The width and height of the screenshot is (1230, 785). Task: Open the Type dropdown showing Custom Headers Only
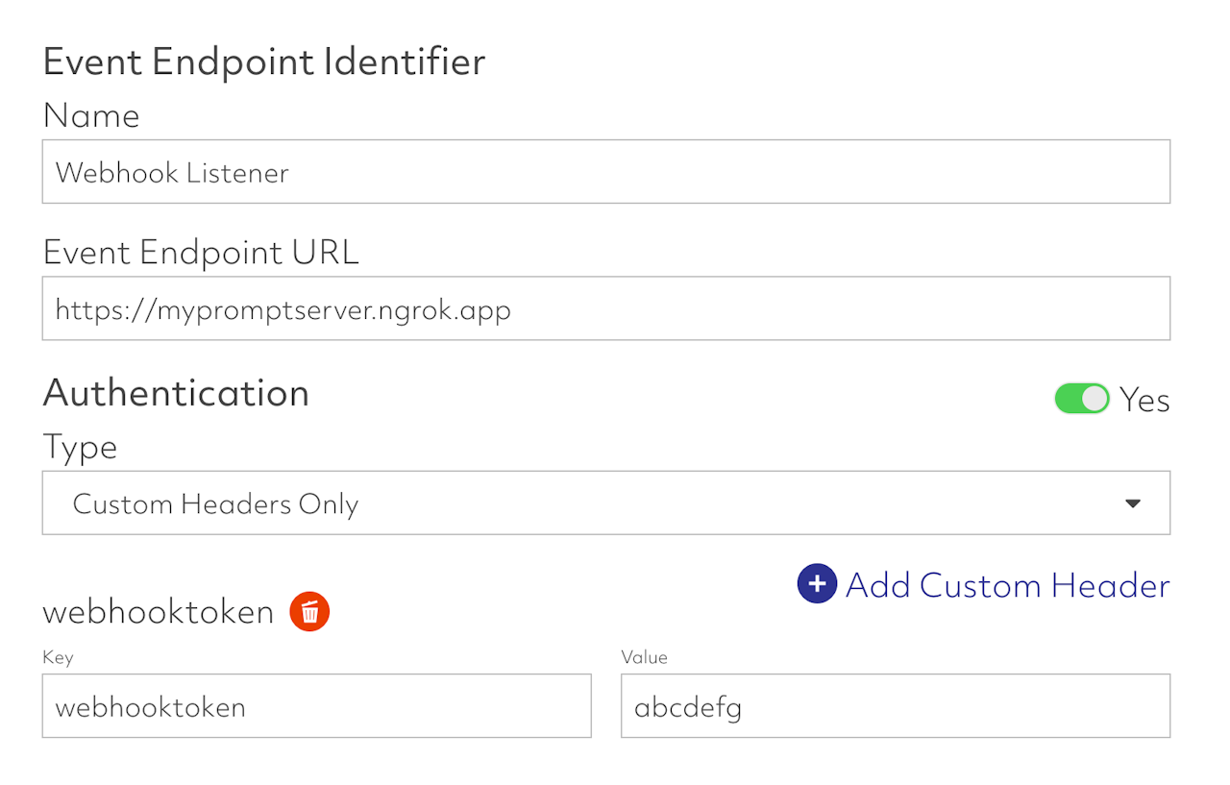[605, 503]
